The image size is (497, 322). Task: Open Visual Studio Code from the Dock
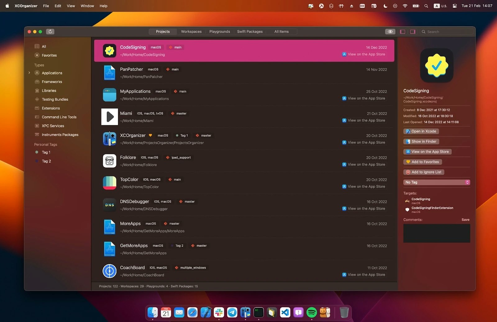tap(285, 312)
